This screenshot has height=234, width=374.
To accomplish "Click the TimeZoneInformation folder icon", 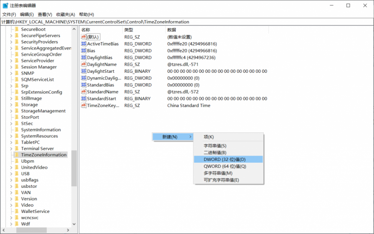I will click(x=16, y=155).
